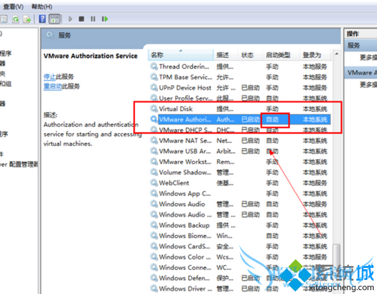Click the pause service icon
The image size is (377, 294).
pos(93,18)
